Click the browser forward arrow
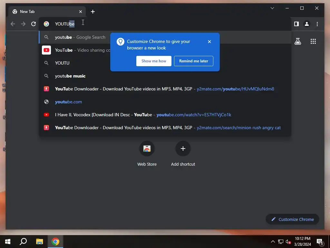 pyautogui.click(x=23, y=24)
